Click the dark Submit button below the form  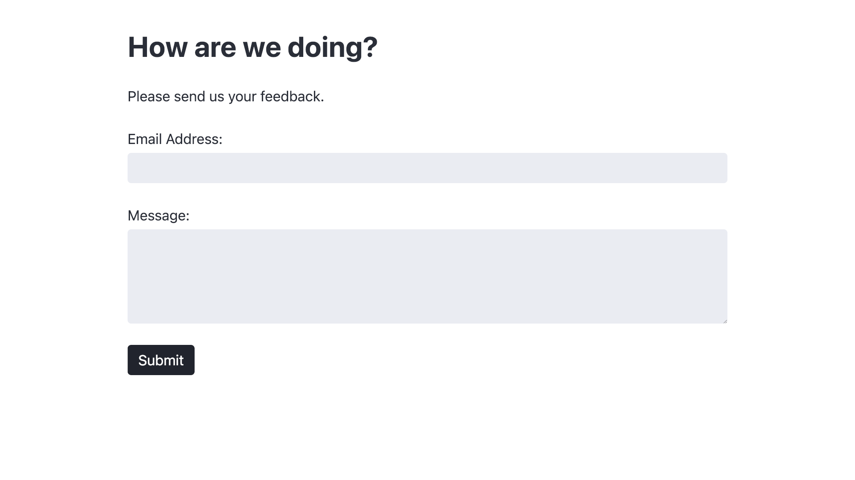[161, 360]
